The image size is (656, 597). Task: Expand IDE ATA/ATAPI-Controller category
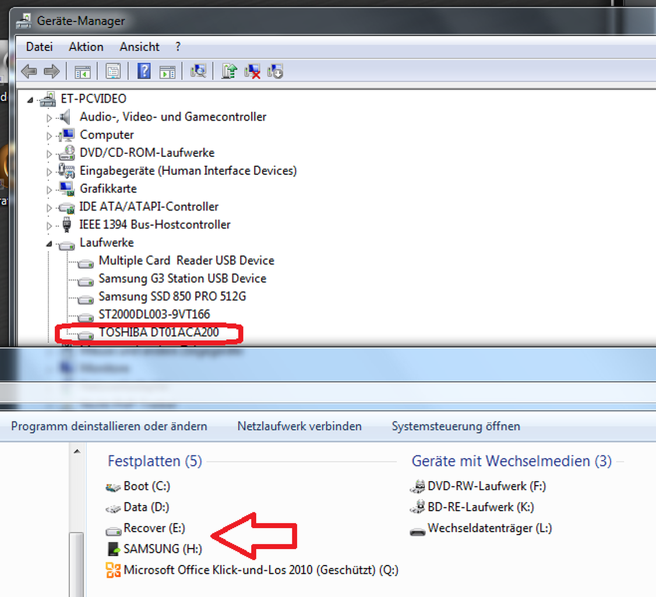(49, 208)
